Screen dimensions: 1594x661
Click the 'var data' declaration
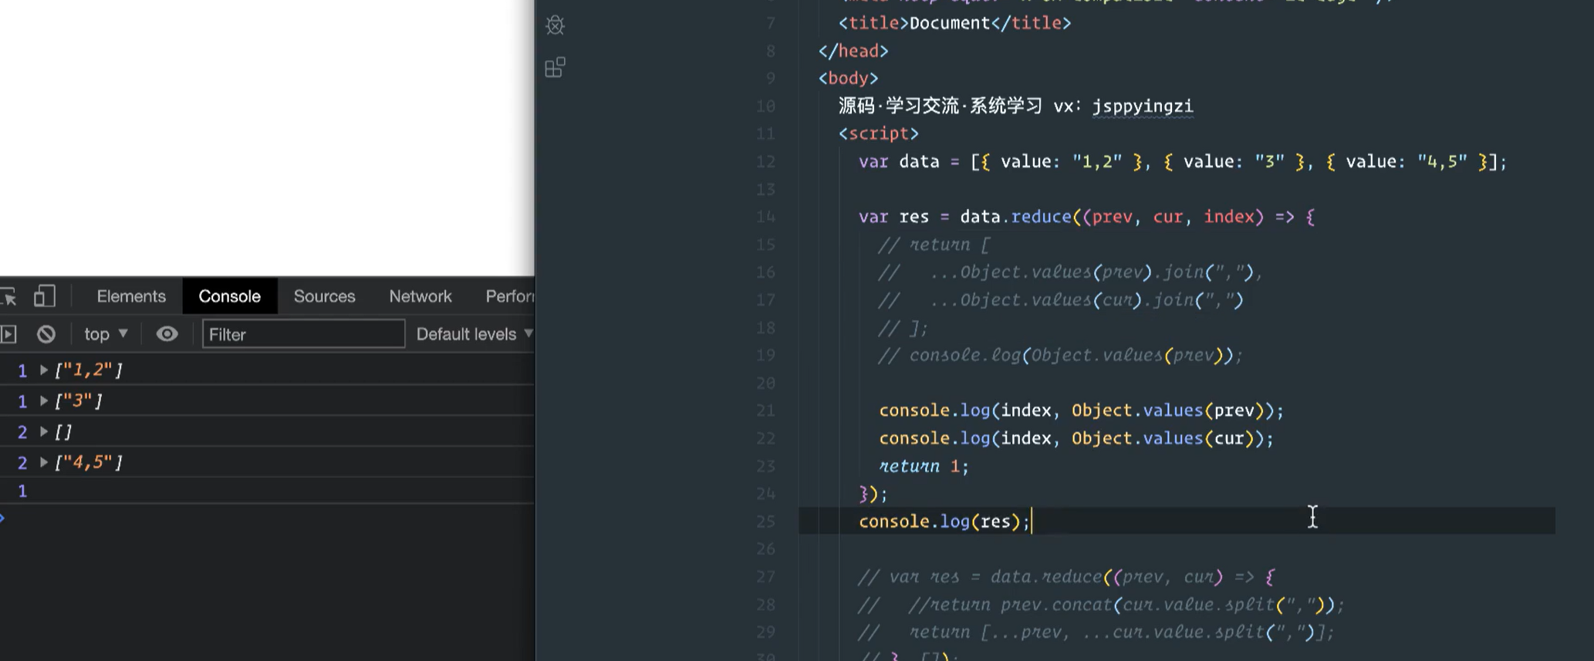point(899,162)
